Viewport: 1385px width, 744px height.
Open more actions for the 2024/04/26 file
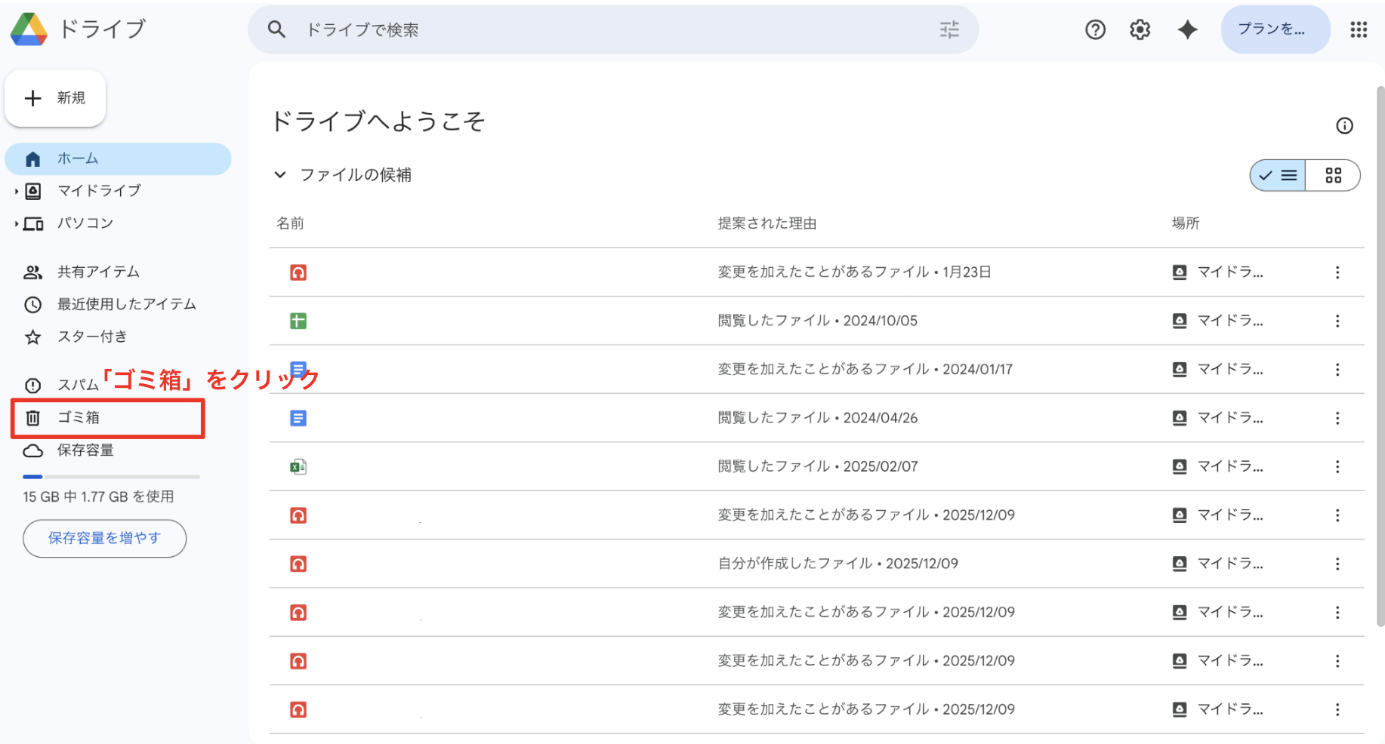pyautogui.click(x=1337, y=418)
